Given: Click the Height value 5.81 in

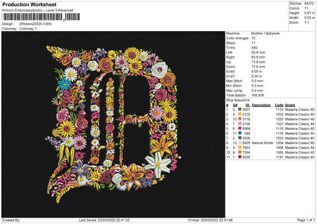Looking at the screenshot, I should [x=309, y=13].
